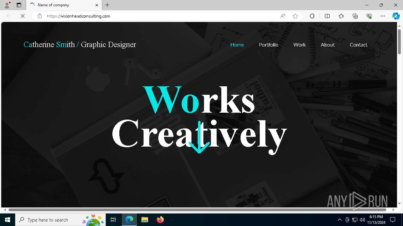Image resolution: width=403 pixels, height=226 pixels.
Task: Switch to Microsoft Edge taskbar icon
Action: [x=129, y=220]
